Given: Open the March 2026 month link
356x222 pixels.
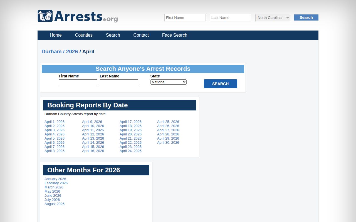Looking at the screenshot, I should click(54, 187).
